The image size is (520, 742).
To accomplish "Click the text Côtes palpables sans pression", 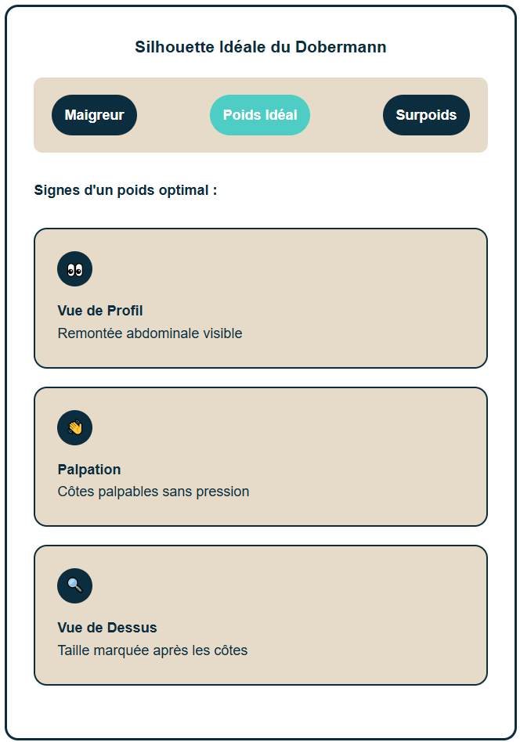I will pos(153,492).
